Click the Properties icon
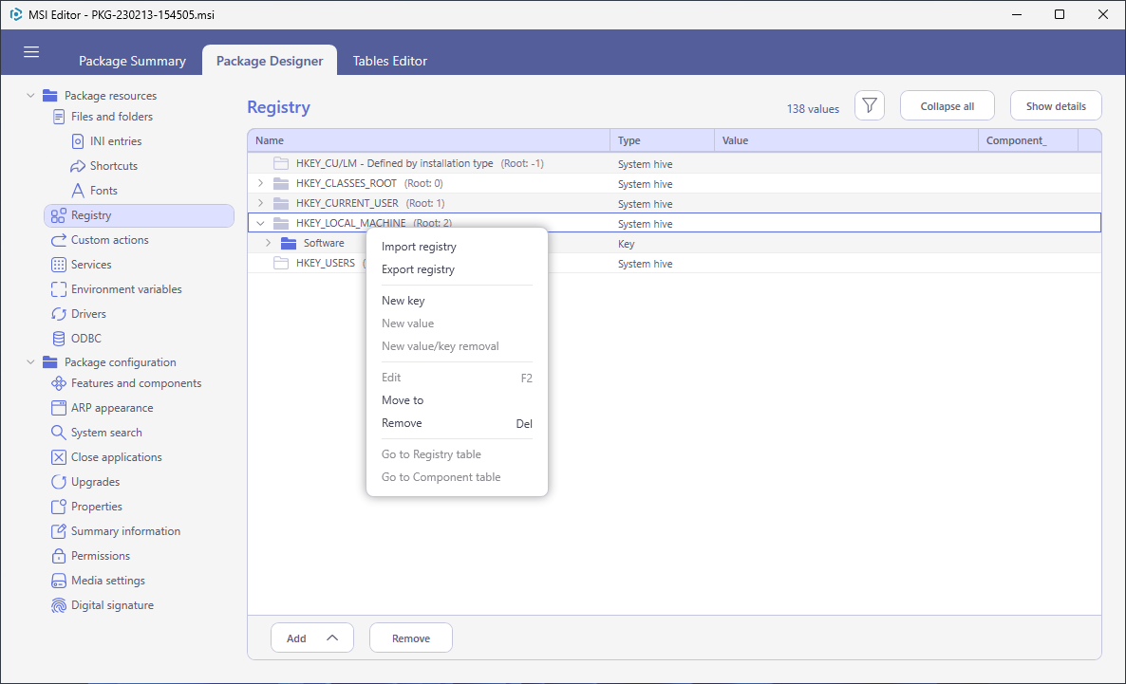Screen dimensions: 1126x684 click(x=59, y=506)
